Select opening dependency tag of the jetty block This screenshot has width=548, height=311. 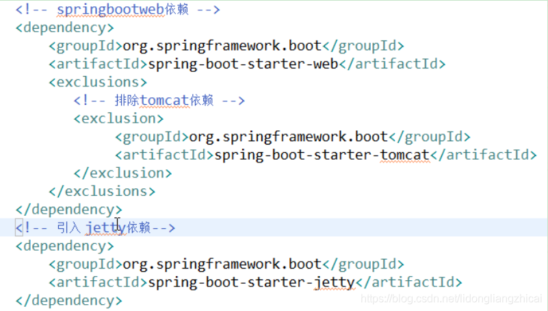pos(65,246)
